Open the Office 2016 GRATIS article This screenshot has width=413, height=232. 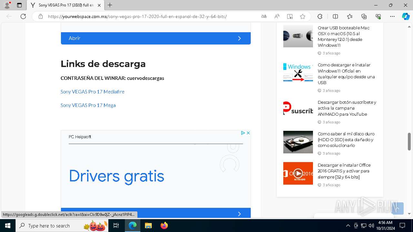344,171
